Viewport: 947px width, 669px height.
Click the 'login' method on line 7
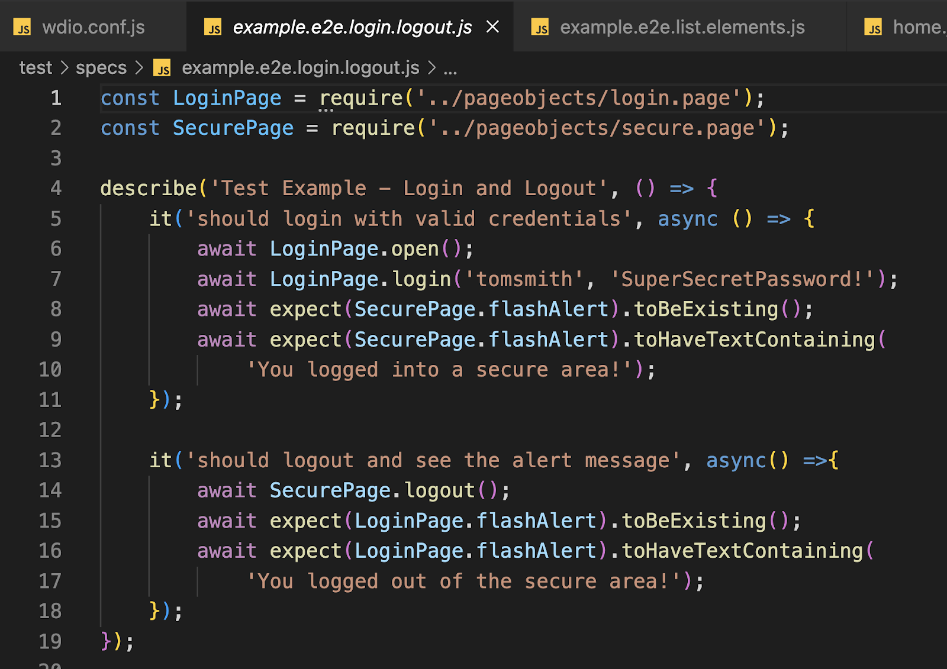click(422, 279)
